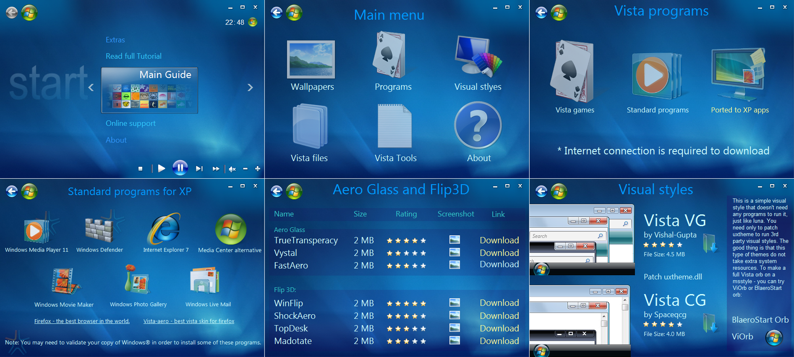Open Vista games card icon
794x357 pixels.
(x=572, y=71)
